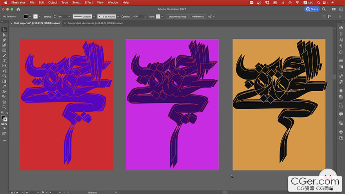The height and width of the screenshot is (194, 345).
Task: Open the Uniform variable width profile dropdown
Action: (94, 16)
